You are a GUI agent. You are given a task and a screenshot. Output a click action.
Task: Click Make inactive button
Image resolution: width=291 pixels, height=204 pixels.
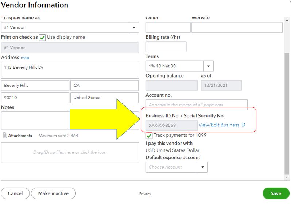click(53, 193)
